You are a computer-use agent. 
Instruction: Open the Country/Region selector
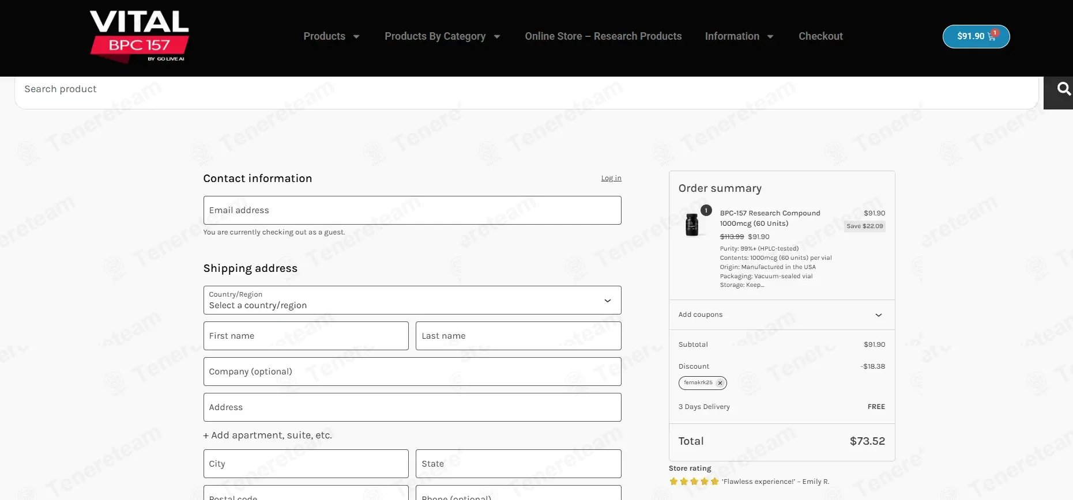[x=412, y=300]
